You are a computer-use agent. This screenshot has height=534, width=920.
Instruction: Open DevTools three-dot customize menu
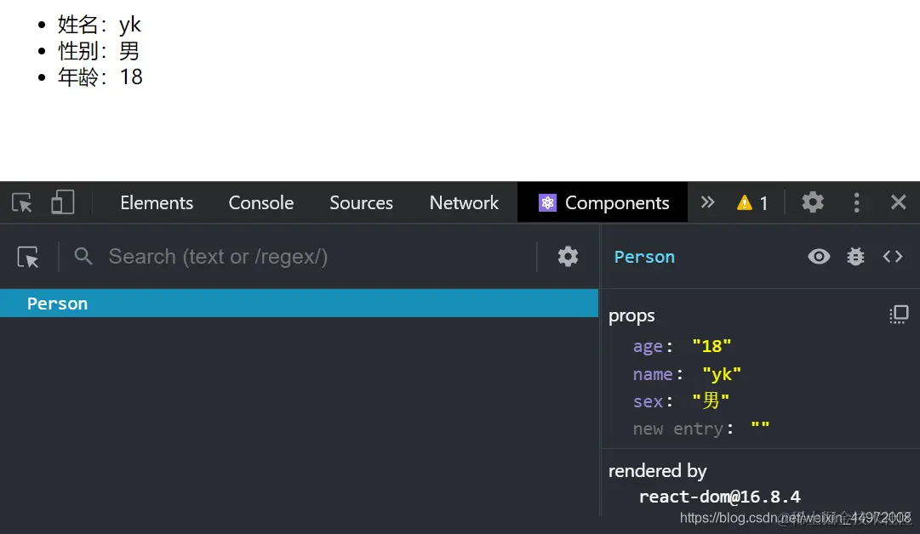[x=856, y=202]
